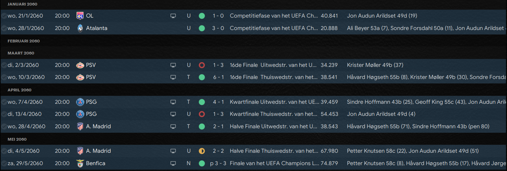507x171 pixels.
Task: Collapse the APRIL 2060 month header
Action: tap(19, 90)
